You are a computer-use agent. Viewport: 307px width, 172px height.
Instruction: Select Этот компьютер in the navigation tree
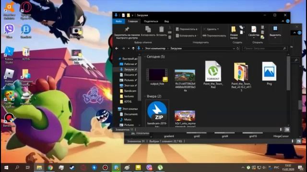coord(128,109)
